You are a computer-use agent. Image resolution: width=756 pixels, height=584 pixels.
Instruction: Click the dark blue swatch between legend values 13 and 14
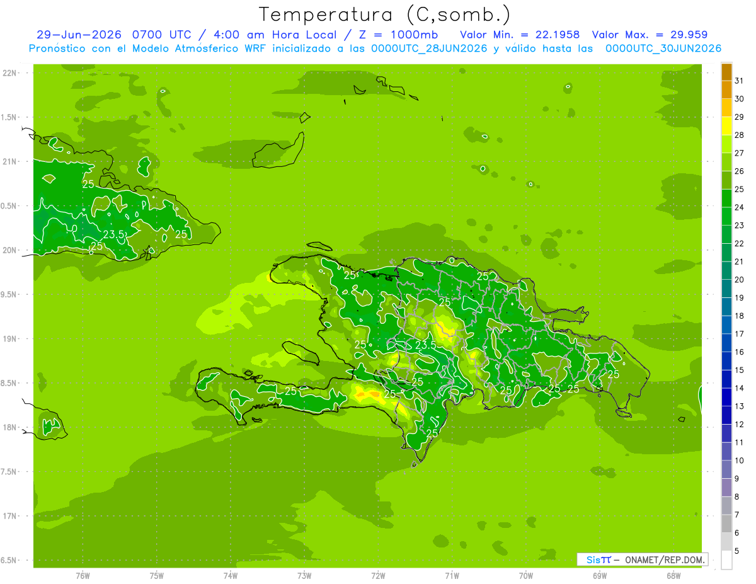726,398
